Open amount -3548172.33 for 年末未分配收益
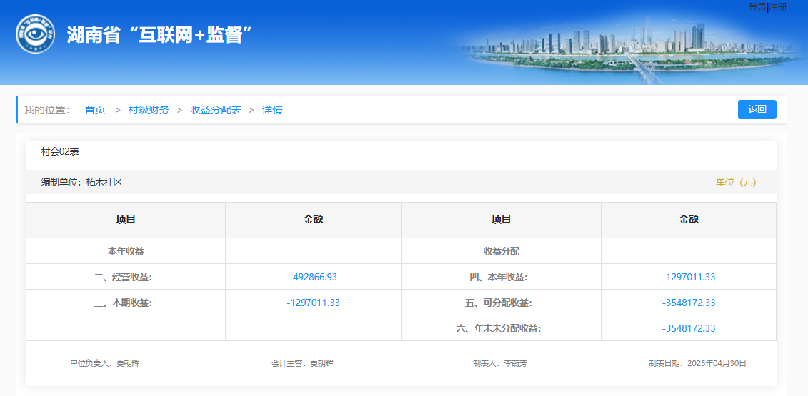Screen dimensions: 808x396 click(x=689, y=328)
